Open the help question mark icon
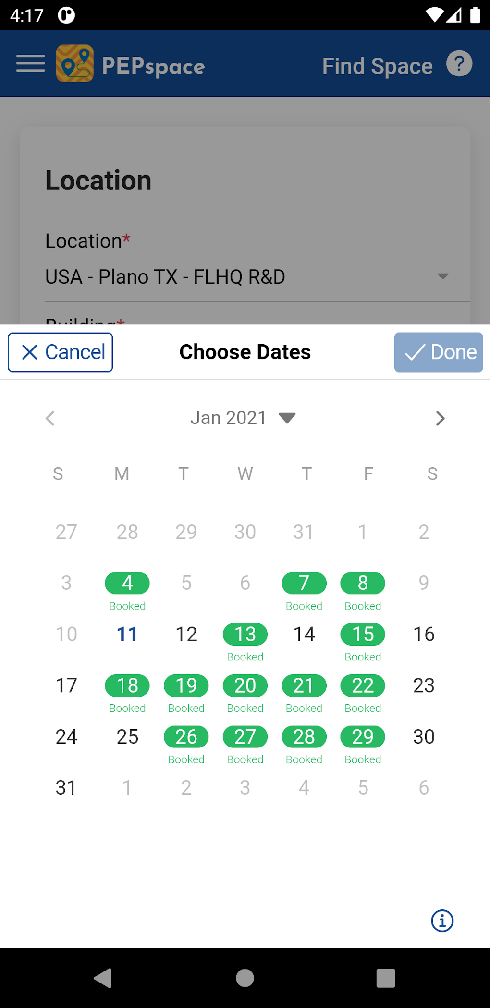Viewport: 490px width, 1008px height. tap(459, 63)
